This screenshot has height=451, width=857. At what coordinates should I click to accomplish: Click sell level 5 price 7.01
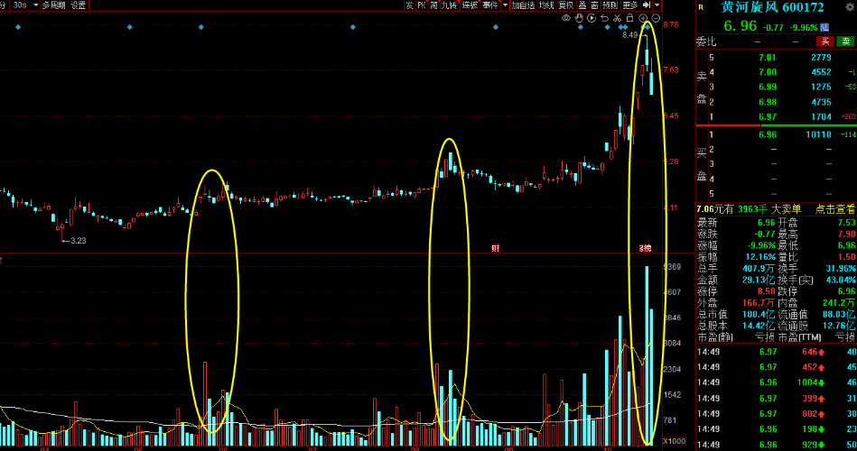click(x=768, y=58)
